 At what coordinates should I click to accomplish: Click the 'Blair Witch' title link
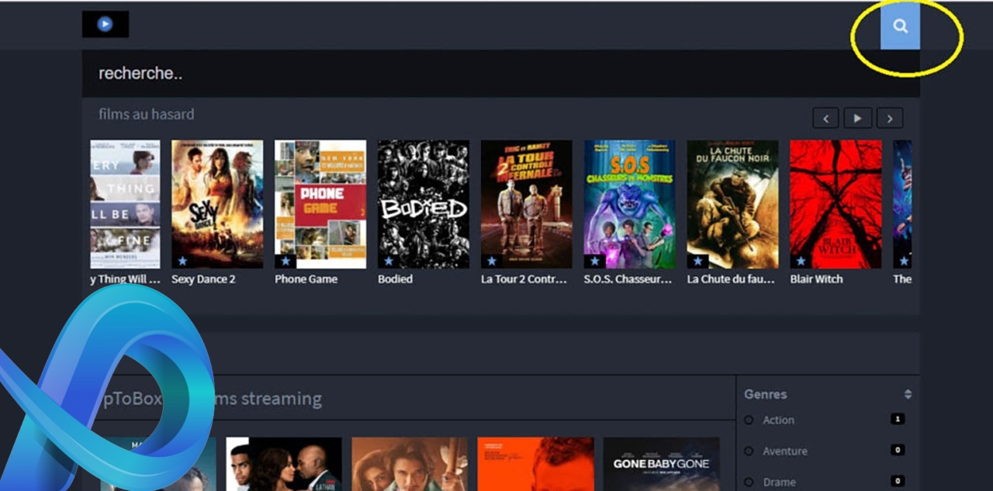click(816, 279)
